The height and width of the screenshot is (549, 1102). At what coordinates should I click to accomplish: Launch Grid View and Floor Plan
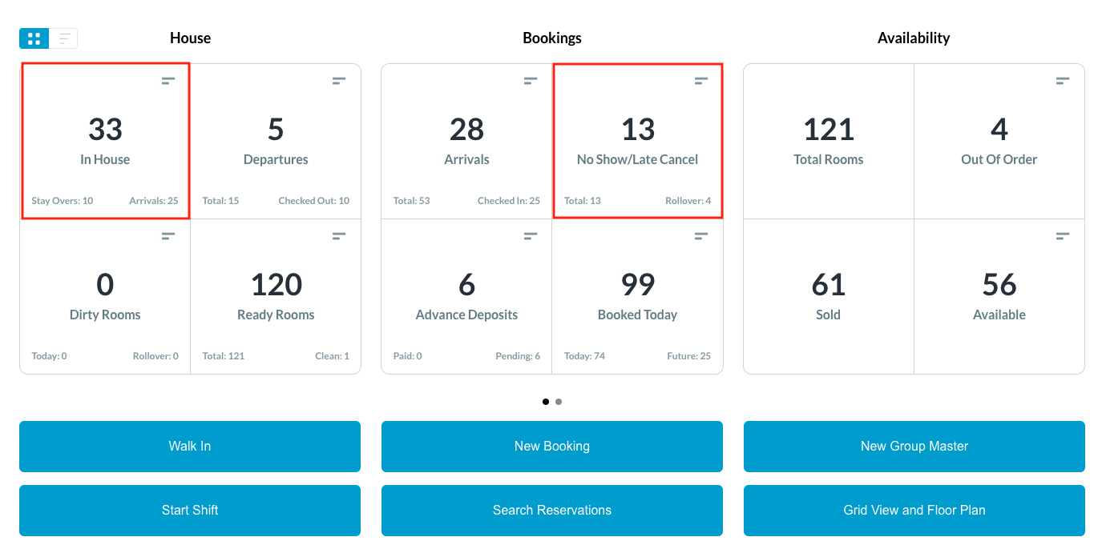click(x=914, y=511)
